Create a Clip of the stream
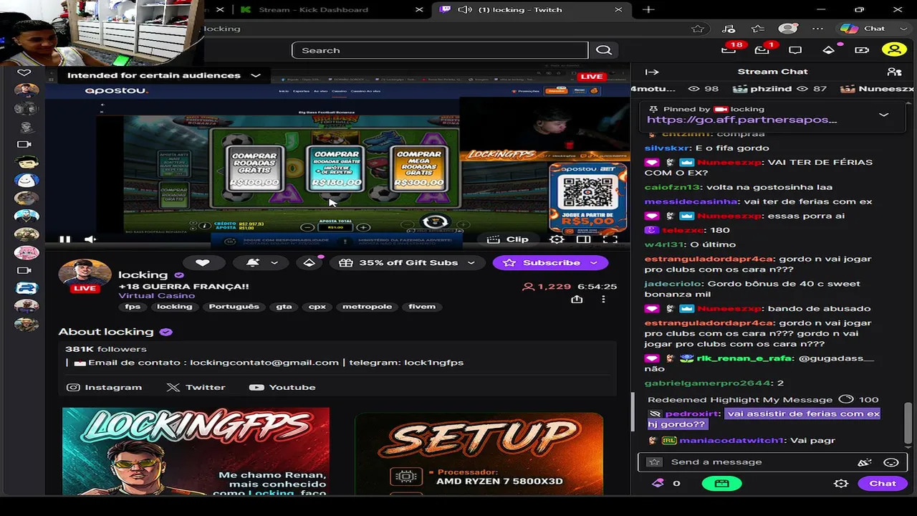 pos(508,239)
